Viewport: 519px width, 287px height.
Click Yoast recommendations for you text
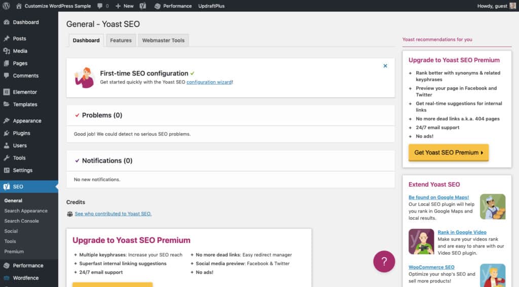[x=437, y=39]
